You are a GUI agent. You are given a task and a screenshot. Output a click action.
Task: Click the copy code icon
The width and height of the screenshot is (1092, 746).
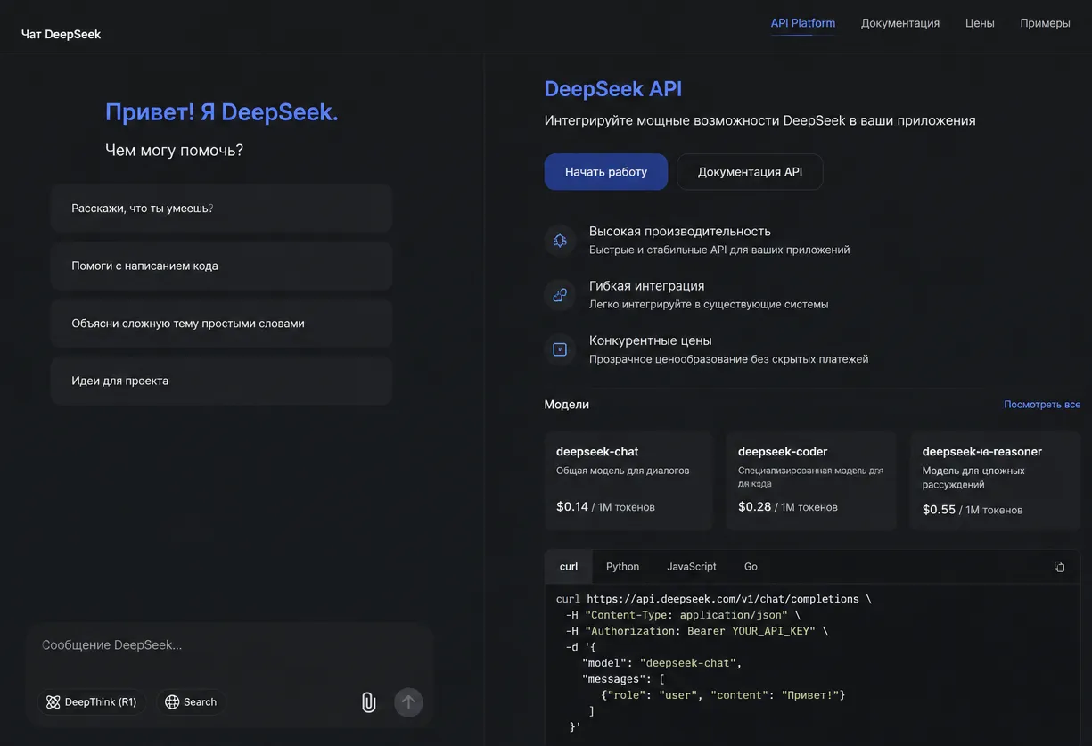pyautogui.click(x=1059, y=567)
